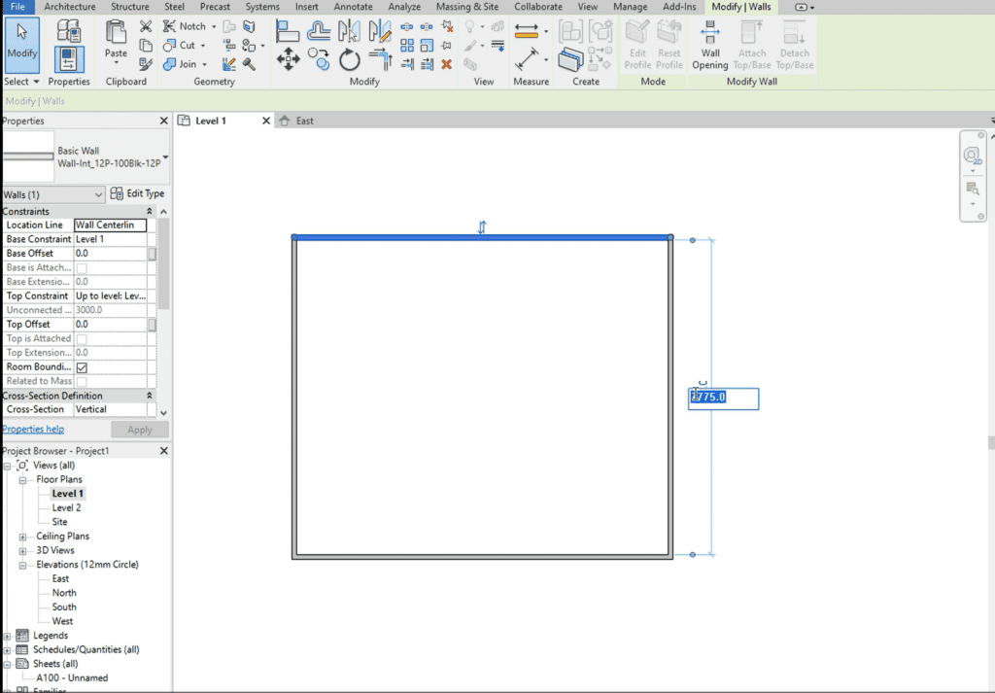Switch to the East view tab
This screenshot has height=693, width=995.
pyautogui.click(x=304, y=121)
